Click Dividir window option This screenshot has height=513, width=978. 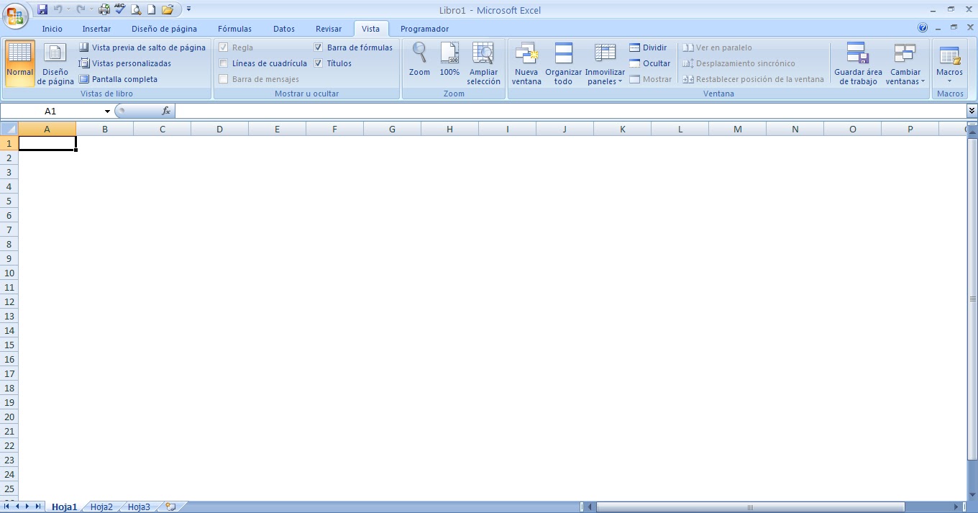[x=649, y=47]
